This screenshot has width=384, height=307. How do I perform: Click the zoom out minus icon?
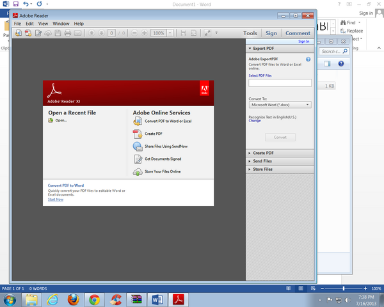[x=134, y=33]
